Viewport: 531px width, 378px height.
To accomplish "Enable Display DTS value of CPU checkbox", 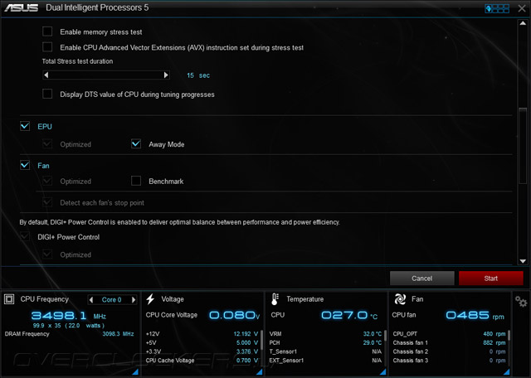I will [47, 94].
